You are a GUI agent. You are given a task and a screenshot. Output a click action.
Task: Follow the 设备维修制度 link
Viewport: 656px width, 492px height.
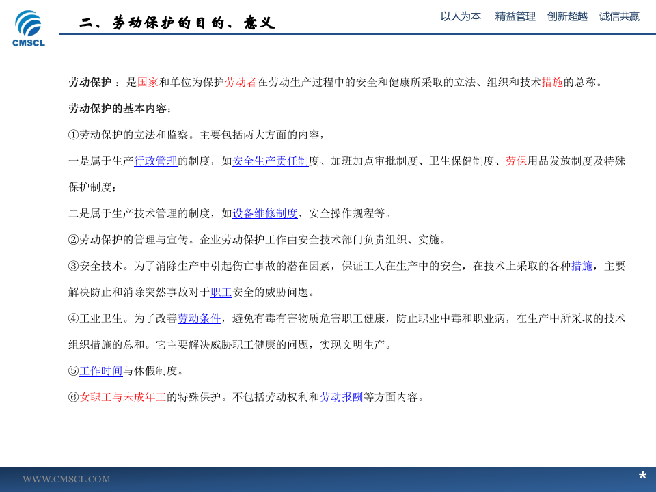[x=265, y=213]
